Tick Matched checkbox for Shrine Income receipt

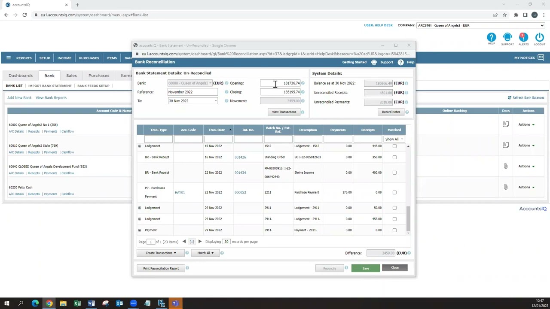click(394, 173)
